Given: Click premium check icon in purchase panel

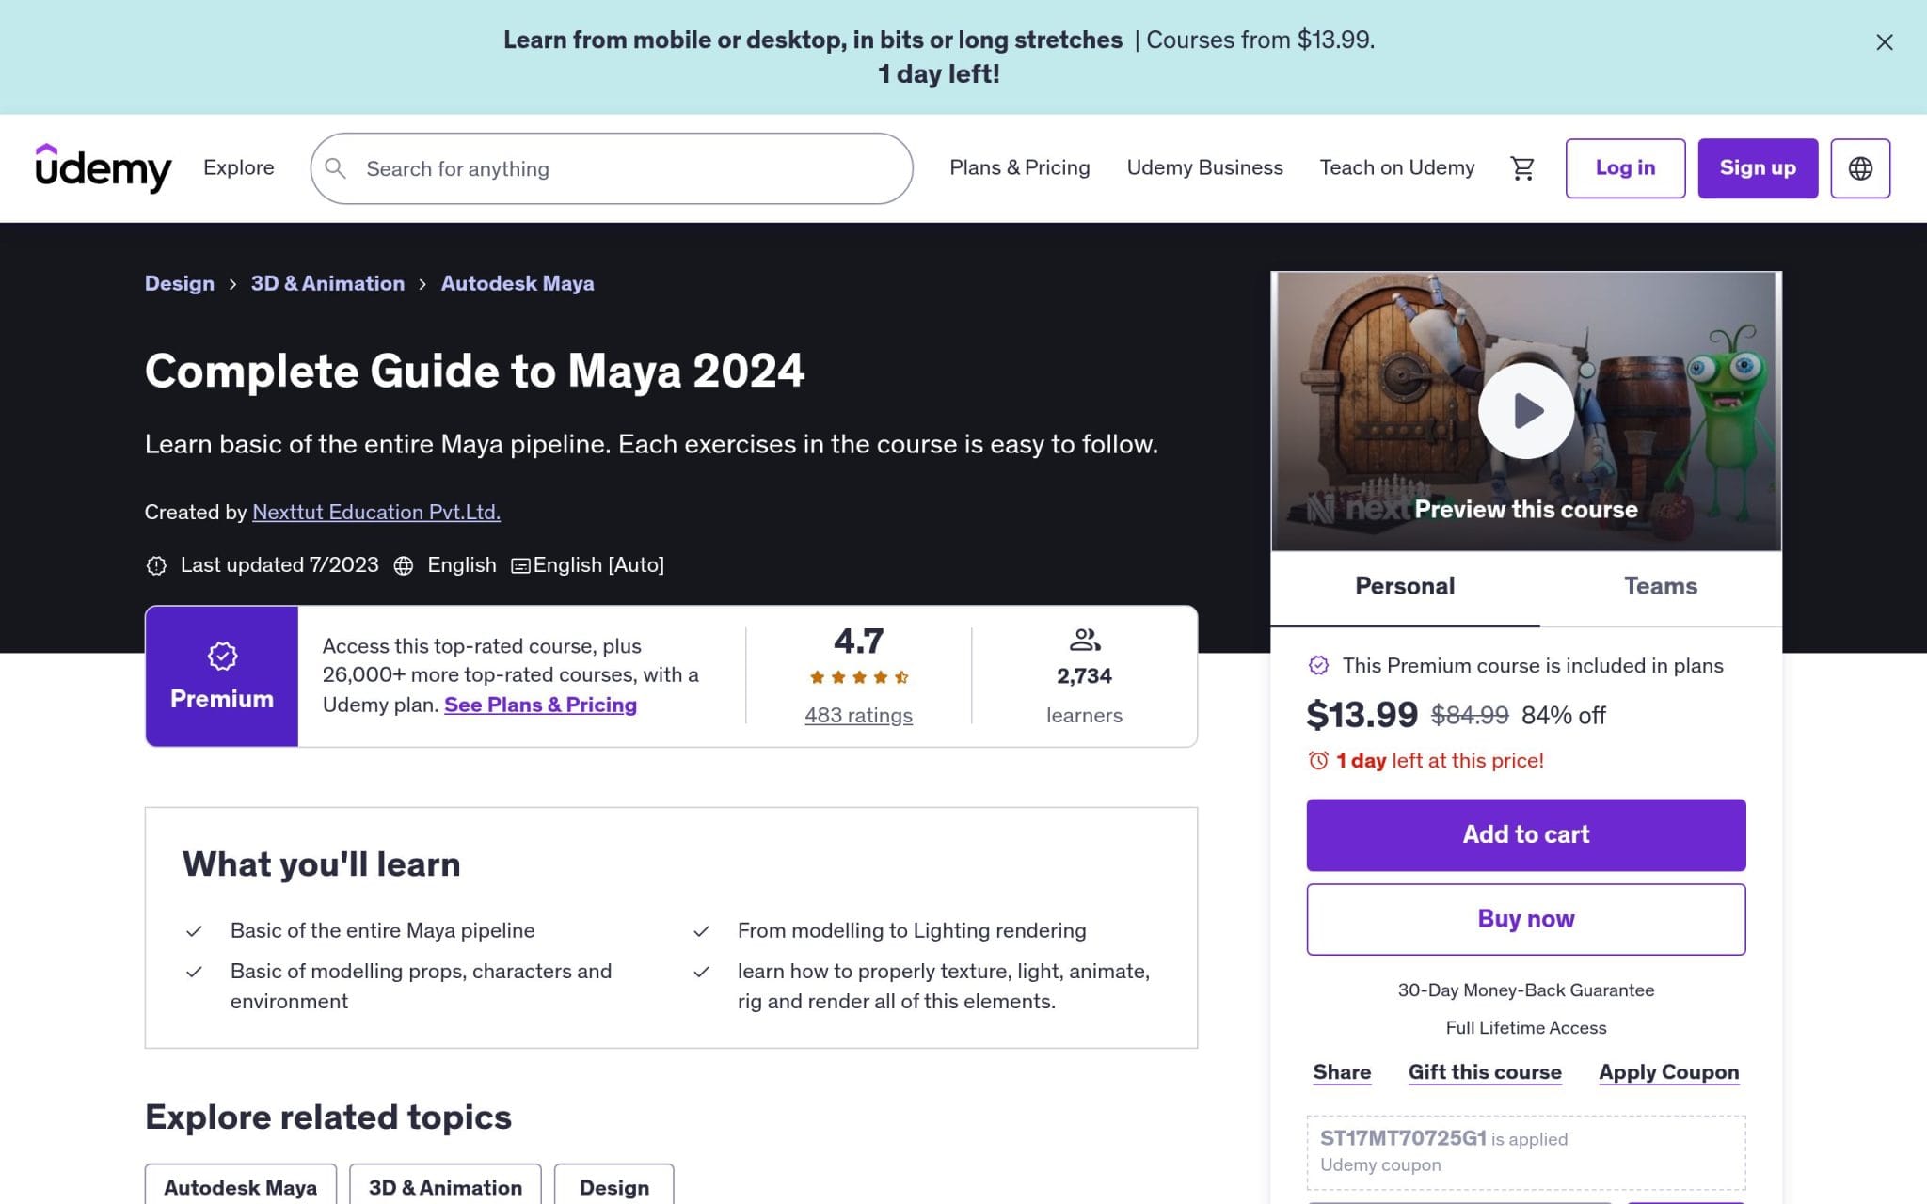Looking at the screenshot, I should coord(1319,666).
